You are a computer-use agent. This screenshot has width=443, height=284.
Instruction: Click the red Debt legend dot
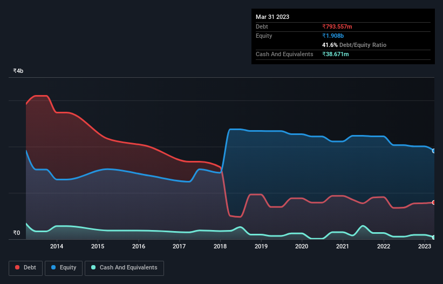tap(17, 267)
